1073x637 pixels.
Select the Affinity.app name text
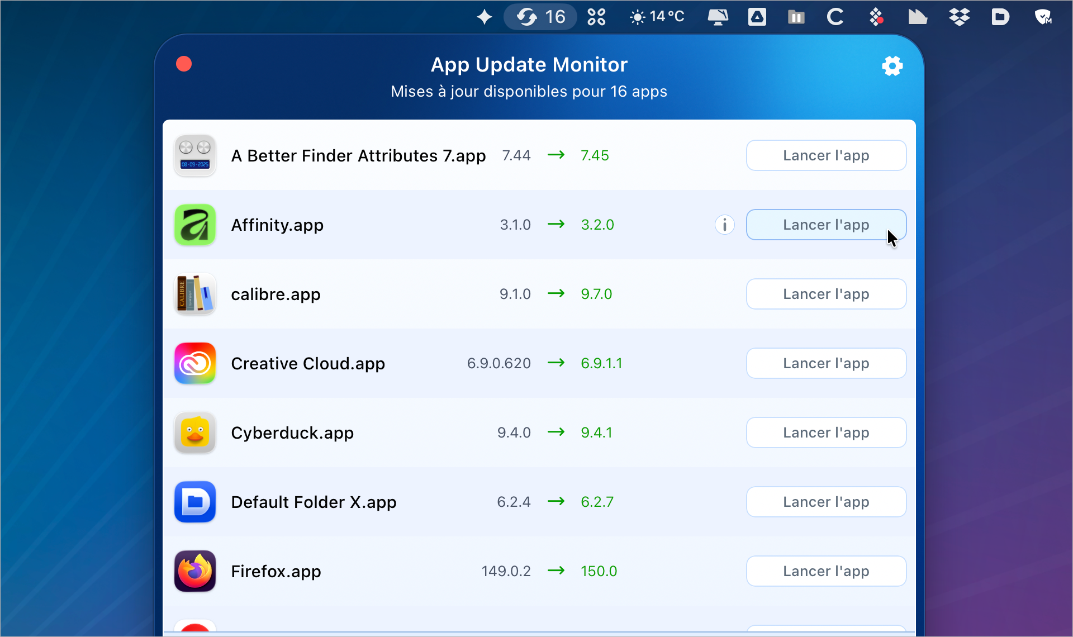[277, 225]
